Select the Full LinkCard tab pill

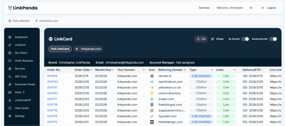pos(60,49)
